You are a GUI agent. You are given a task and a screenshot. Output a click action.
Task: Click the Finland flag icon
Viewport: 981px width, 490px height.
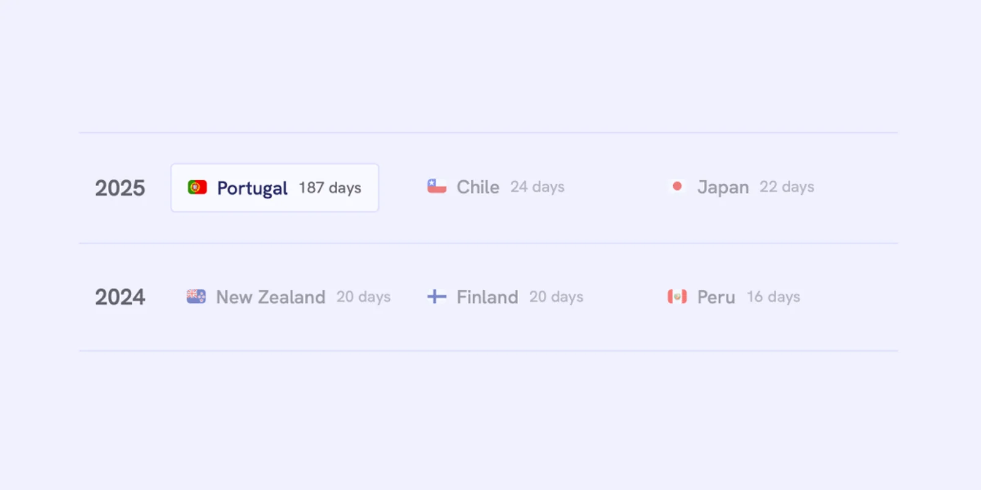(x=437, y=296)
